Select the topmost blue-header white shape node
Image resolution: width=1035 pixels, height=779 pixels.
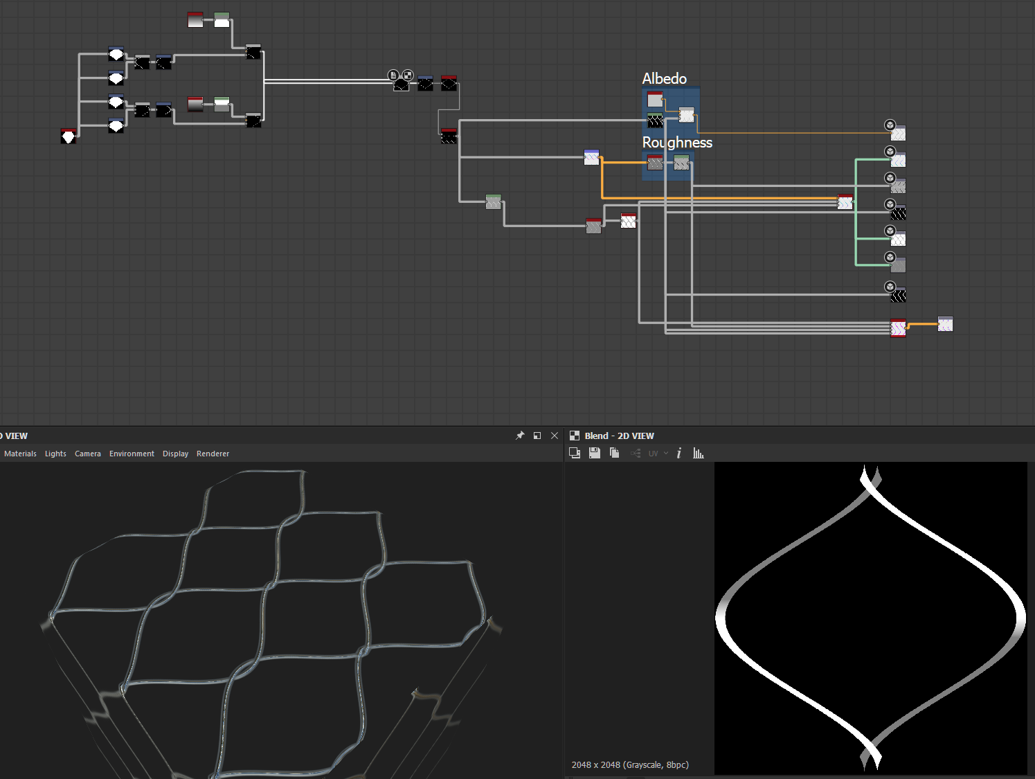[116, 54]
